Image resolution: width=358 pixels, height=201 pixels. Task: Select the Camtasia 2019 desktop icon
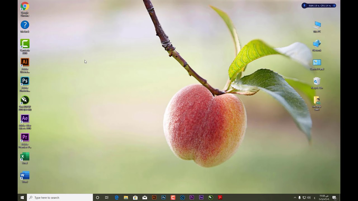[25, 47]
